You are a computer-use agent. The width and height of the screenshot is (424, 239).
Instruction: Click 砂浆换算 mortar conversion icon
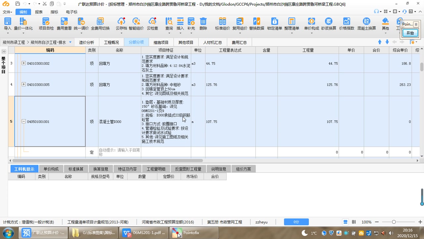coord(329,22)
